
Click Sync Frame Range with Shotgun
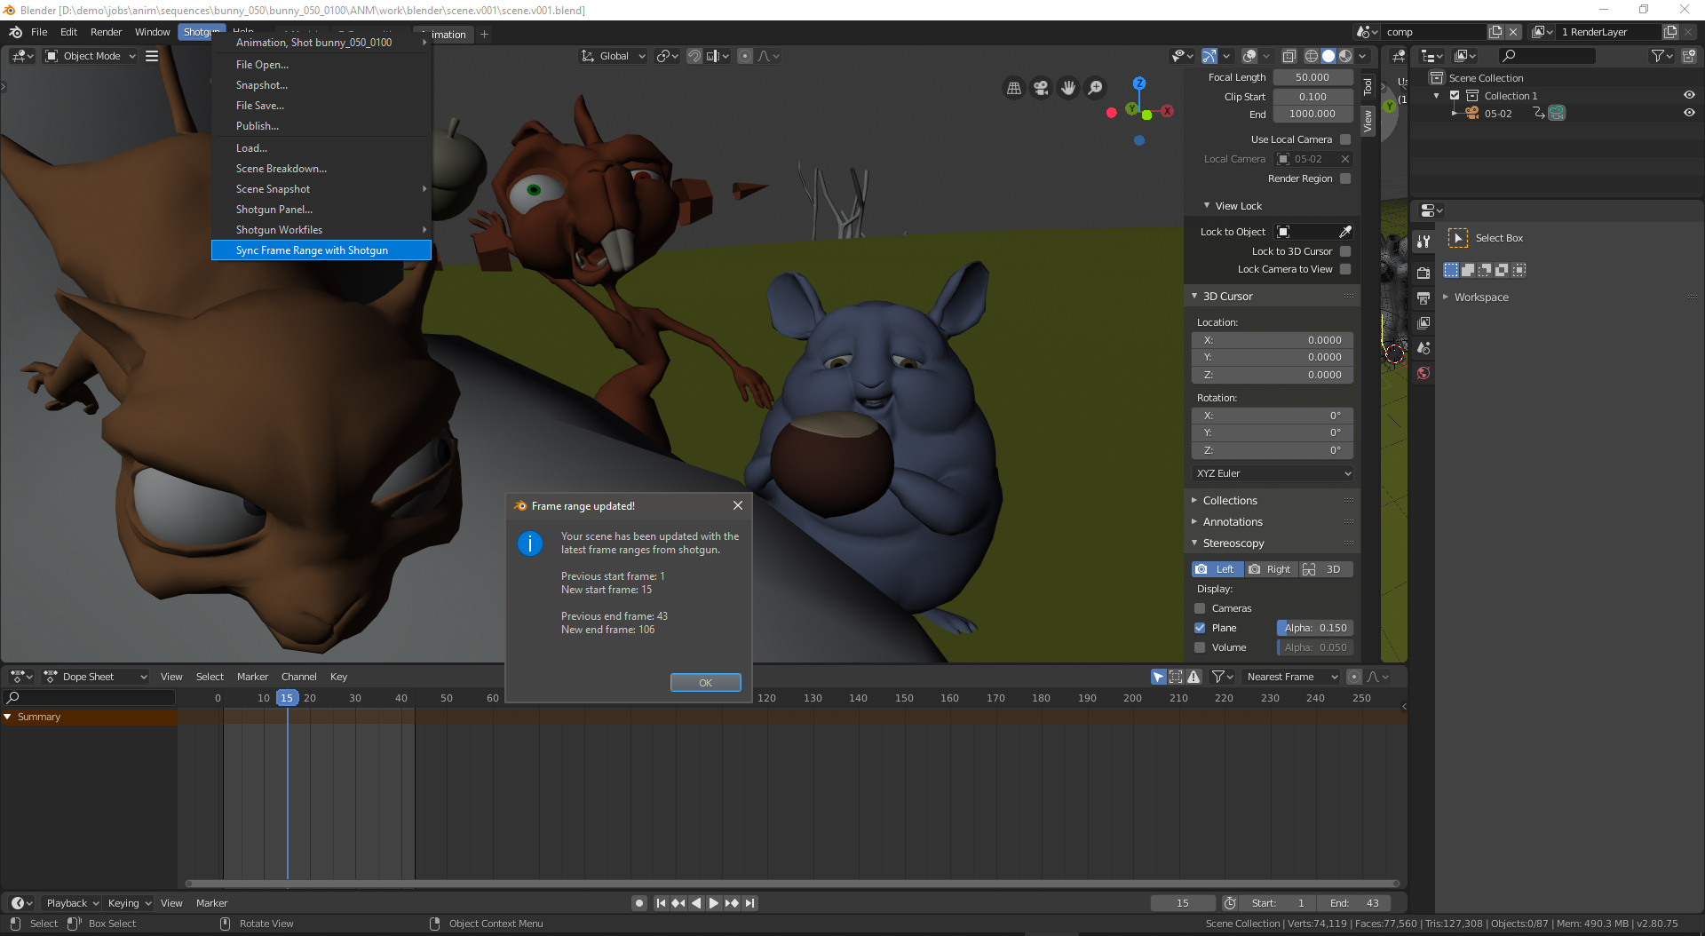(x=321, y=250)
